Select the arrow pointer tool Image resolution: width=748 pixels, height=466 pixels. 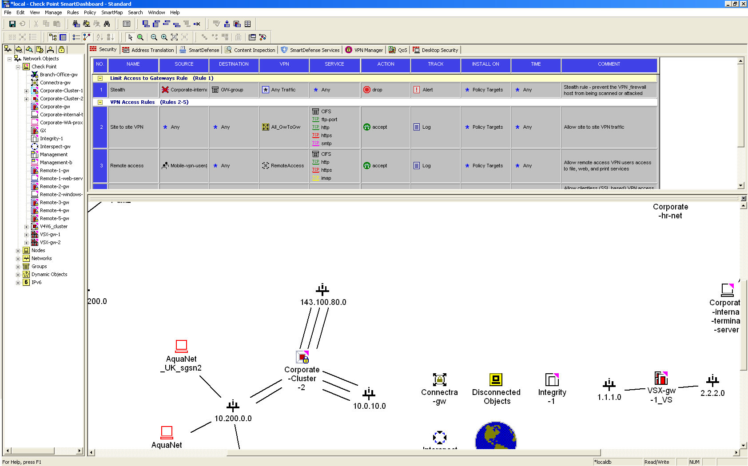click(x=130, y=37)
